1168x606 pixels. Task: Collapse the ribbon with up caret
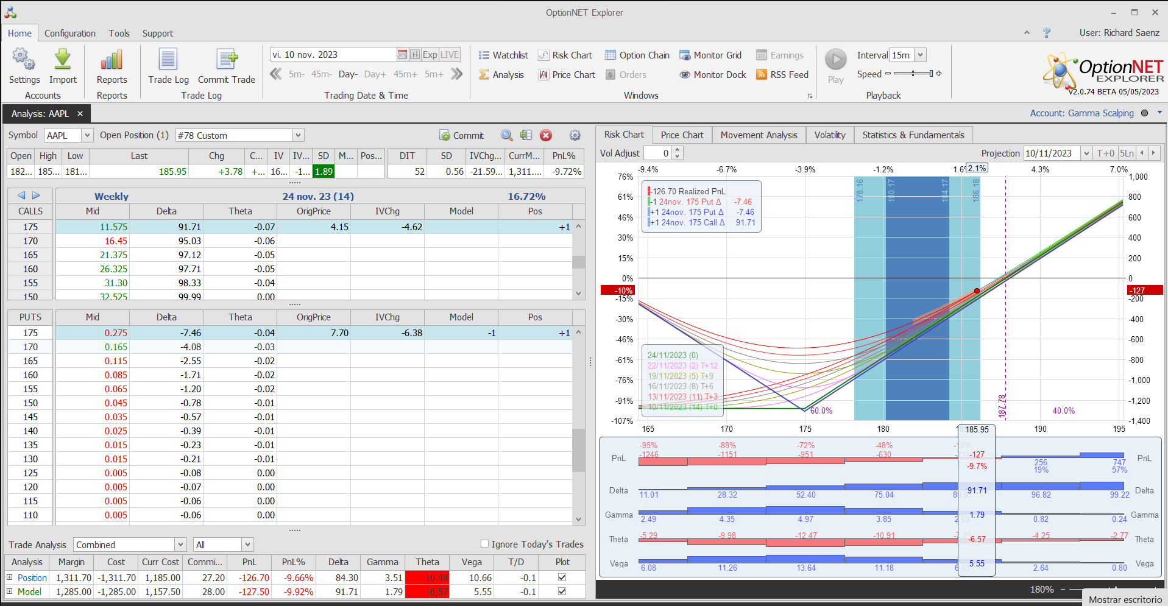(x=1027, y=33)
